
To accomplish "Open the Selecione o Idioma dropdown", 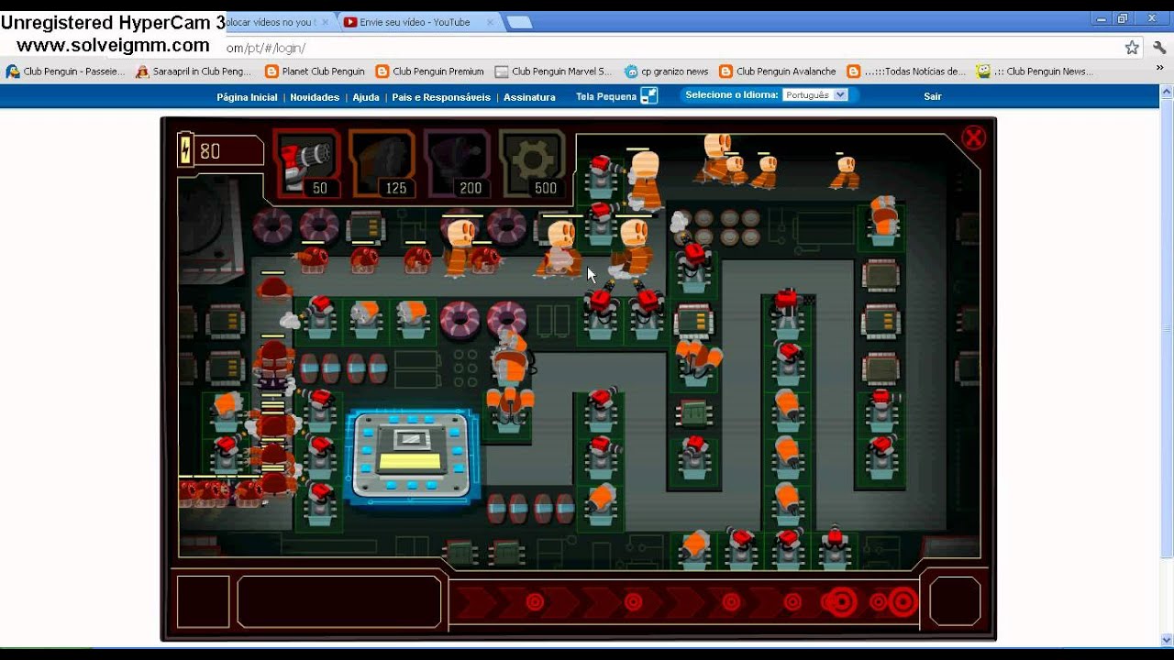I will [814, 94].
